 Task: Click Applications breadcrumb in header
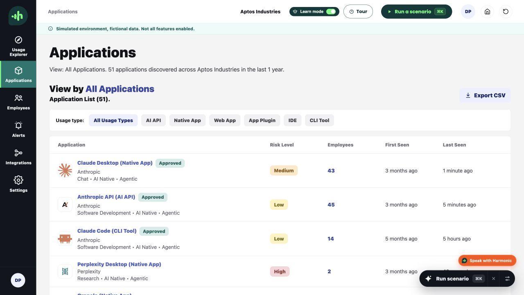pos(63,11)
